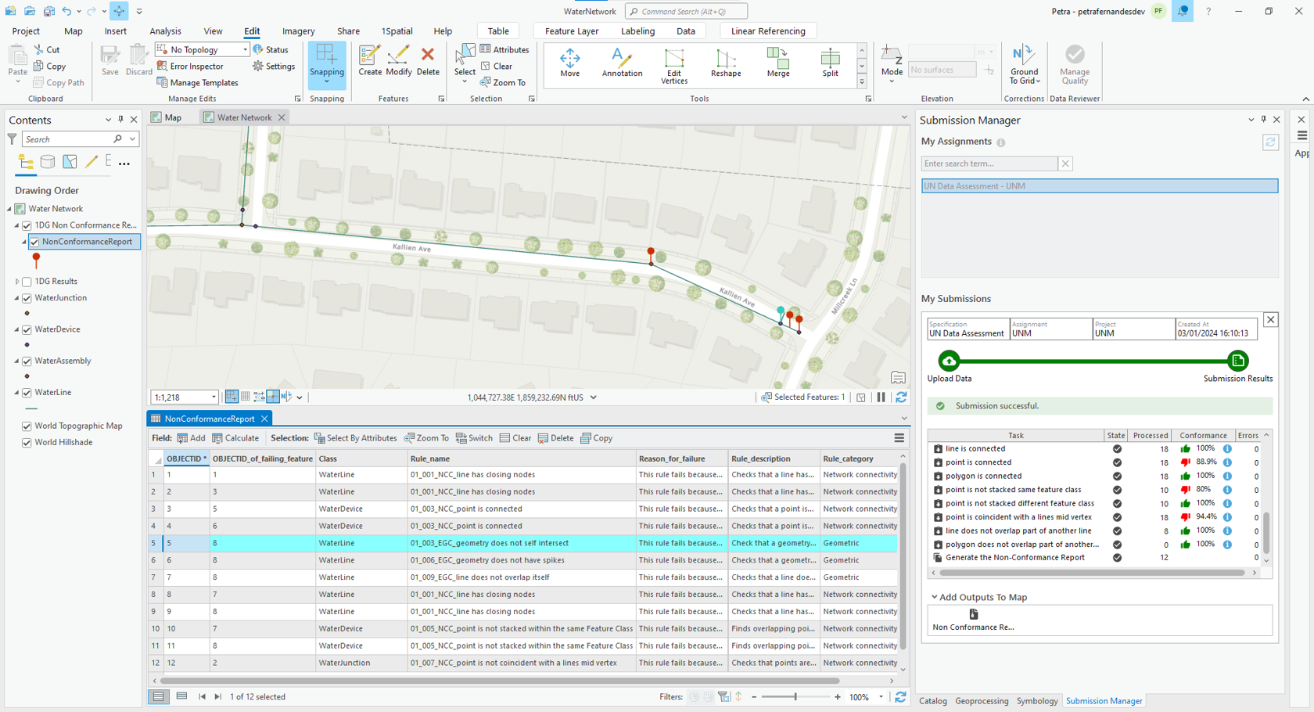The image size is (1314, 712).
Task: Uncheck the World Hillshade layer
Action: 27,443
